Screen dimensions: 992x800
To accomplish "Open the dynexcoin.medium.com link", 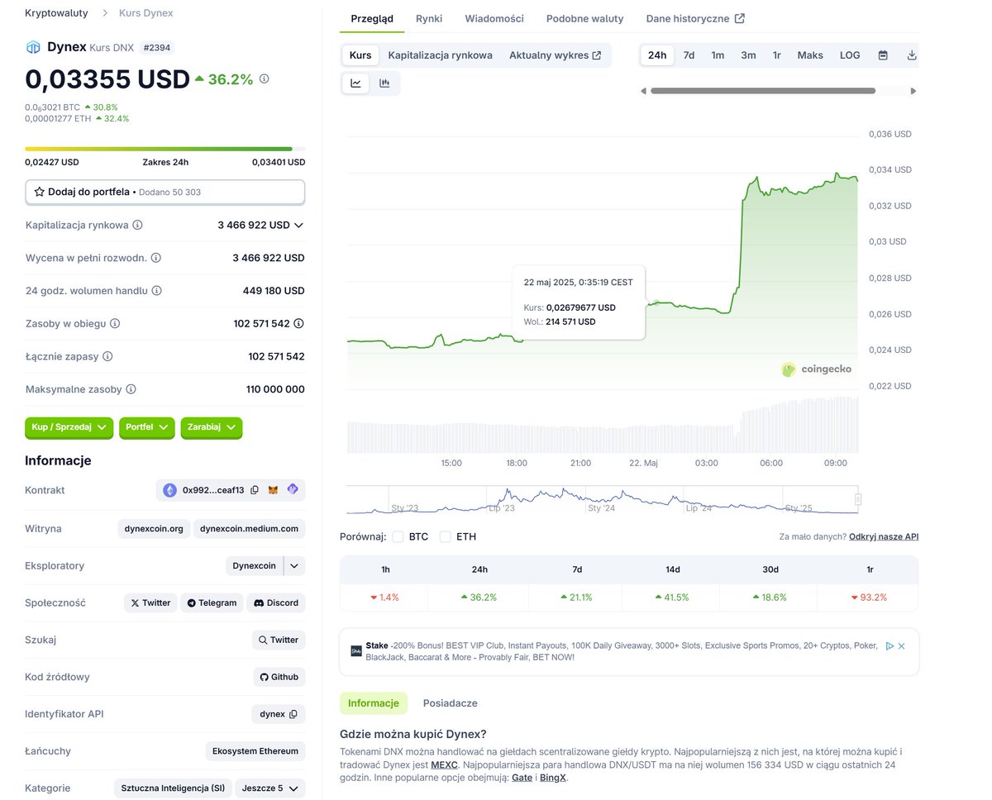I will pos(249,529).
